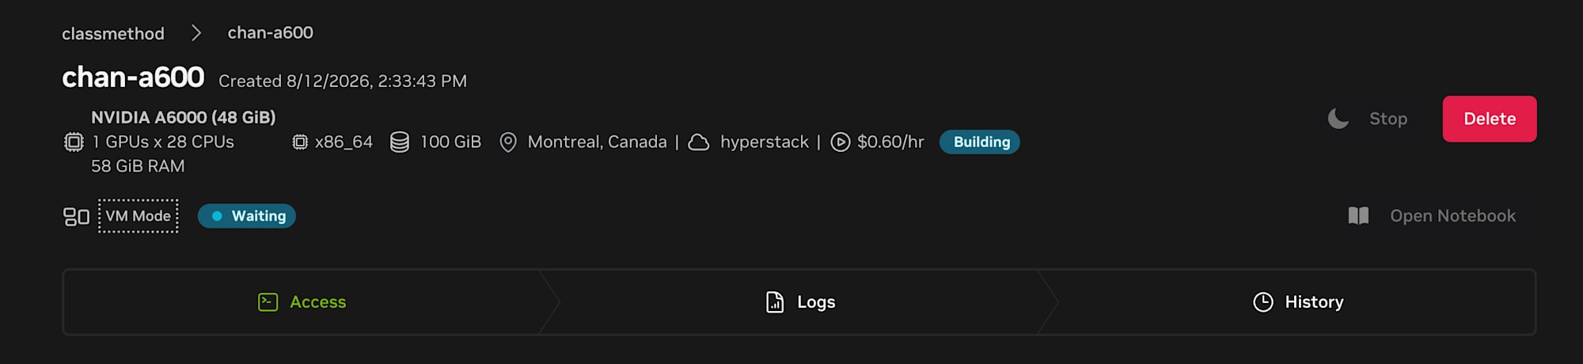Click the History clock icon

[1263, 302]
